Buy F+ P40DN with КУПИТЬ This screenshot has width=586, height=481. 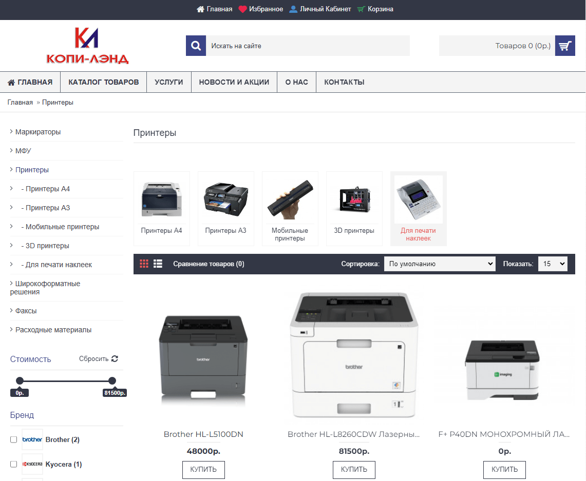tap(504, 469)
